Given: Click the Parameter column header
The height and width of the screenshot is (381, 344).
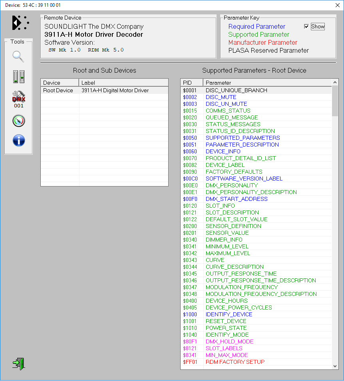Looking at the screenshot, I should pos(267,83).
